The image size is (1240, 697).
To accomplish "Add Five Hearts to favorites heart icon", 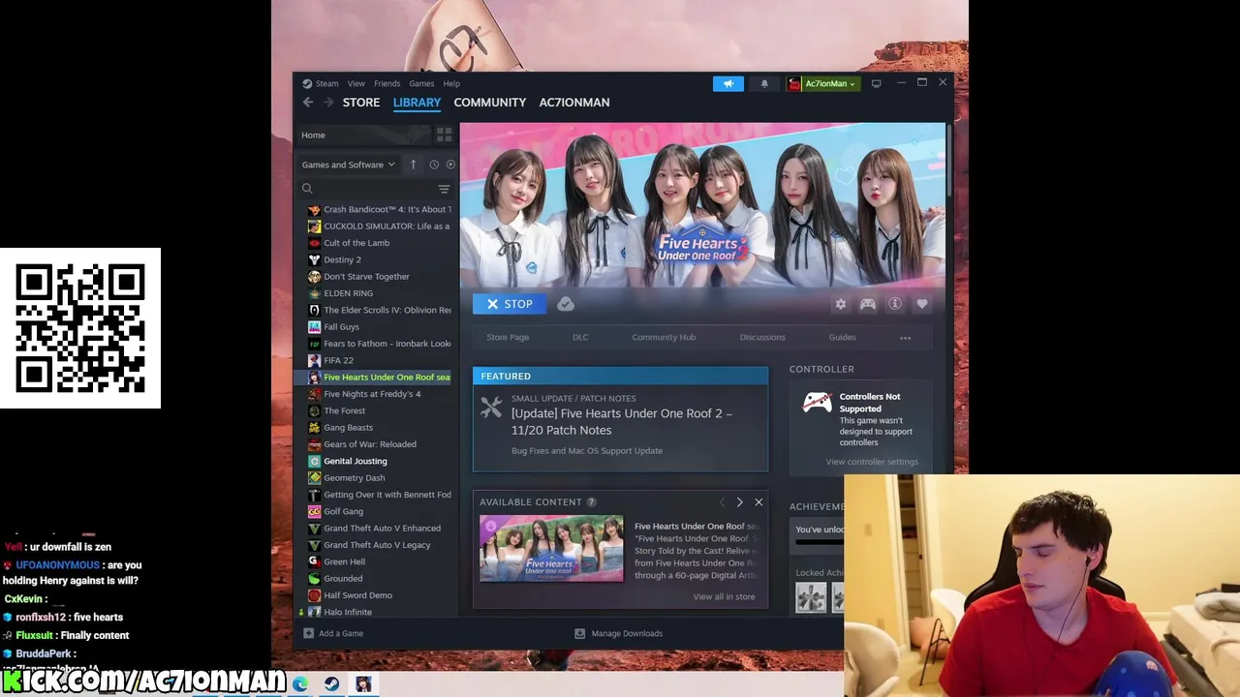I will point(922,304).
